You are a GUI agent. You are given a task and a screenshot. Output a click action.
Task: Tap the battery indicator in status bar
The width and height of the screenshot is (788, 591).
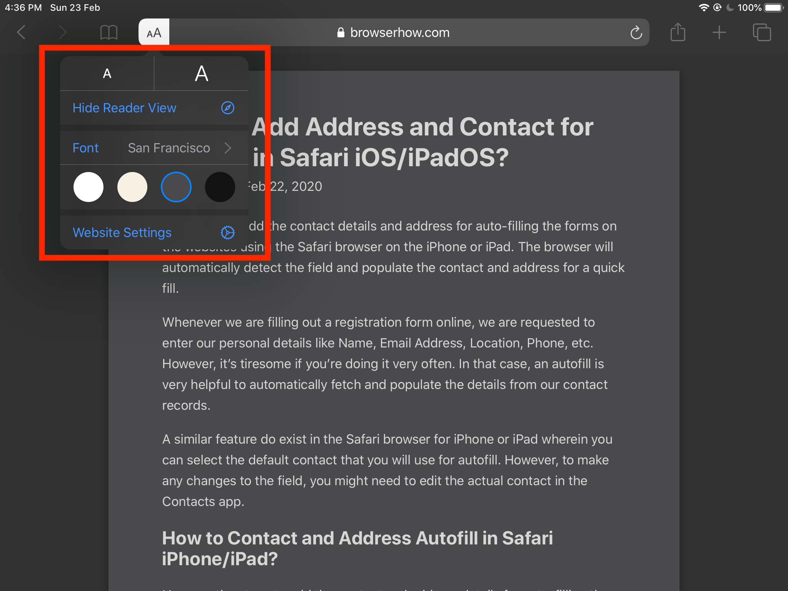click(774, 8)
